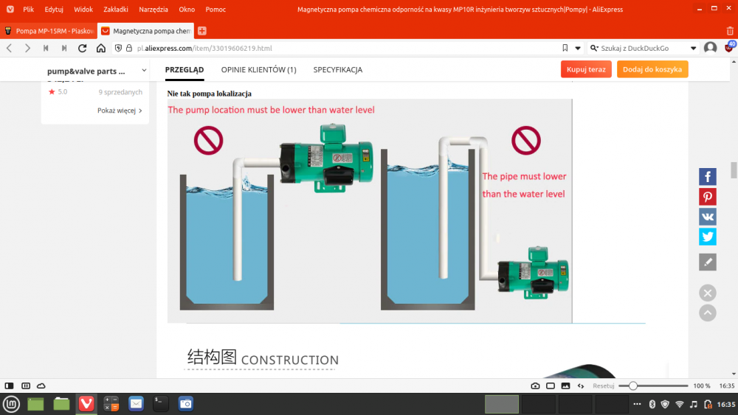Share the product on Facebook
Screen dimensions: 738x415
point(707,177)
